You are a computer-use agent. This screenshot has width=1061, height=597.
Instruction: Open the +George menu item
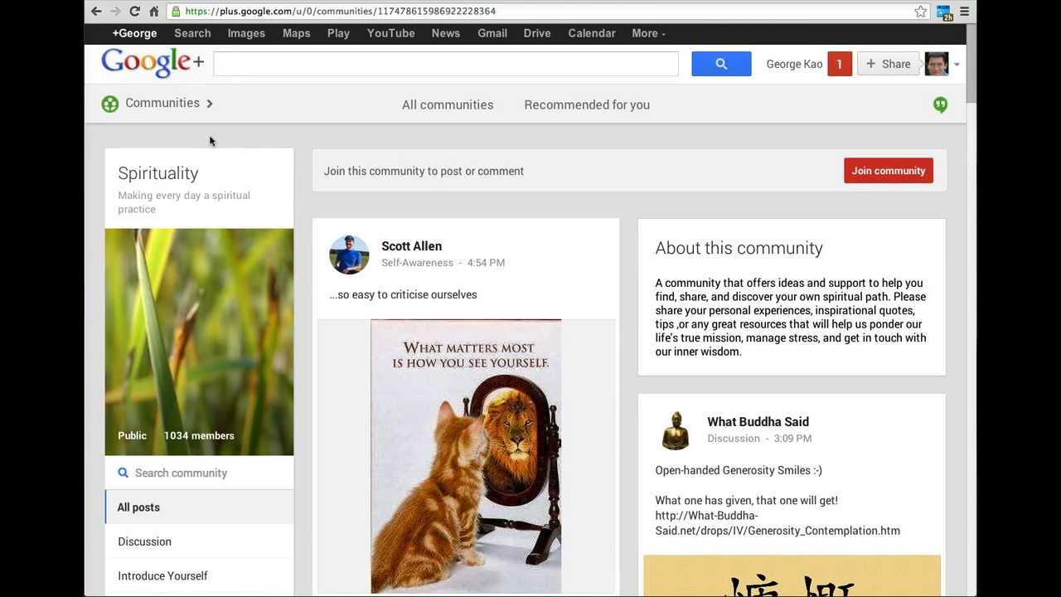(x=134, y=33)
